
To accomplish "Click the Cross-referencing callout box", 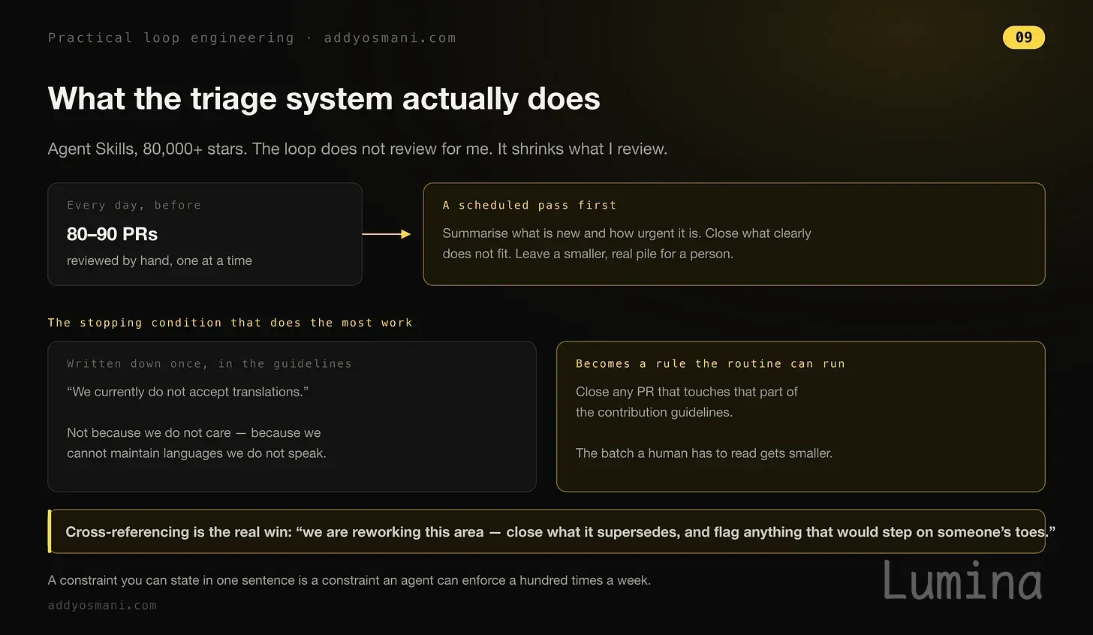I will click(546, 531).
